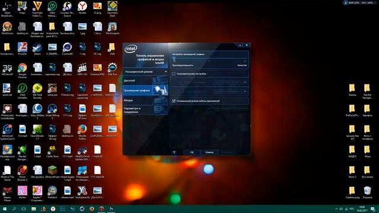This screenshot has height=213, width=379.
Task: Click the greyed-out Применить button
Action: (227, 153)
